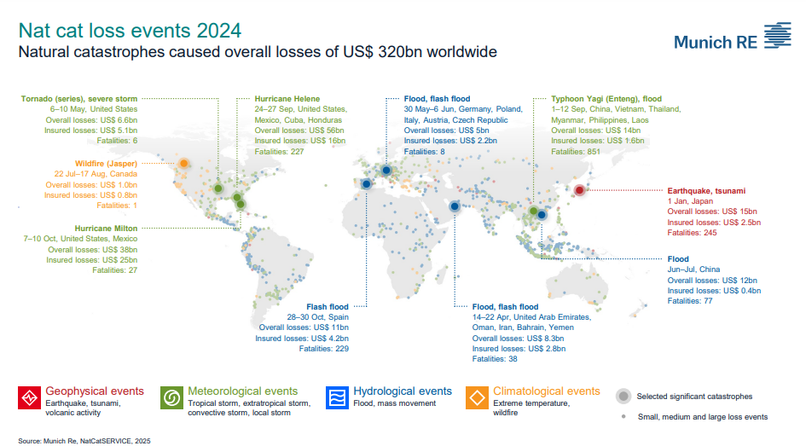Viewport: 806px width, 446px height.
Task: Click the red Geophysical events legend icon
Action: click(x=30, y=398)
